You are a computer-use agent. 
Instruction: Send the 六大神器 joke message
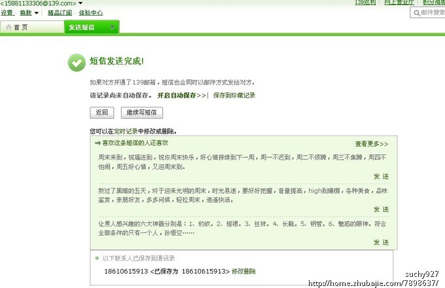click(x=381, y=242)
